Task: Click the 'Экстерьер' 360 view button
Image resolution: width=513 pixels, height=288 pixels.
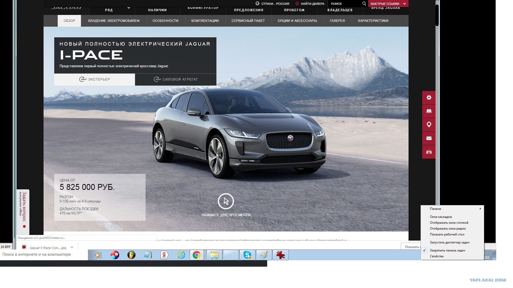Action: [95, 79]
